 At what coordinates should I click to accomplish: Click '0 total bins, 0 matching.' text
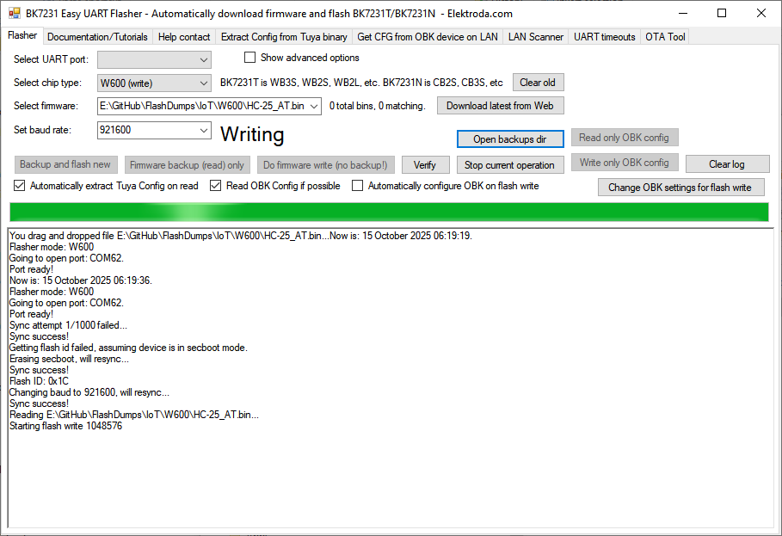[378, 106]
